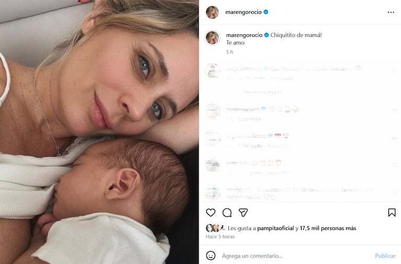
Task: Focus the Agrega un comentario field
Action: [294, 256]
